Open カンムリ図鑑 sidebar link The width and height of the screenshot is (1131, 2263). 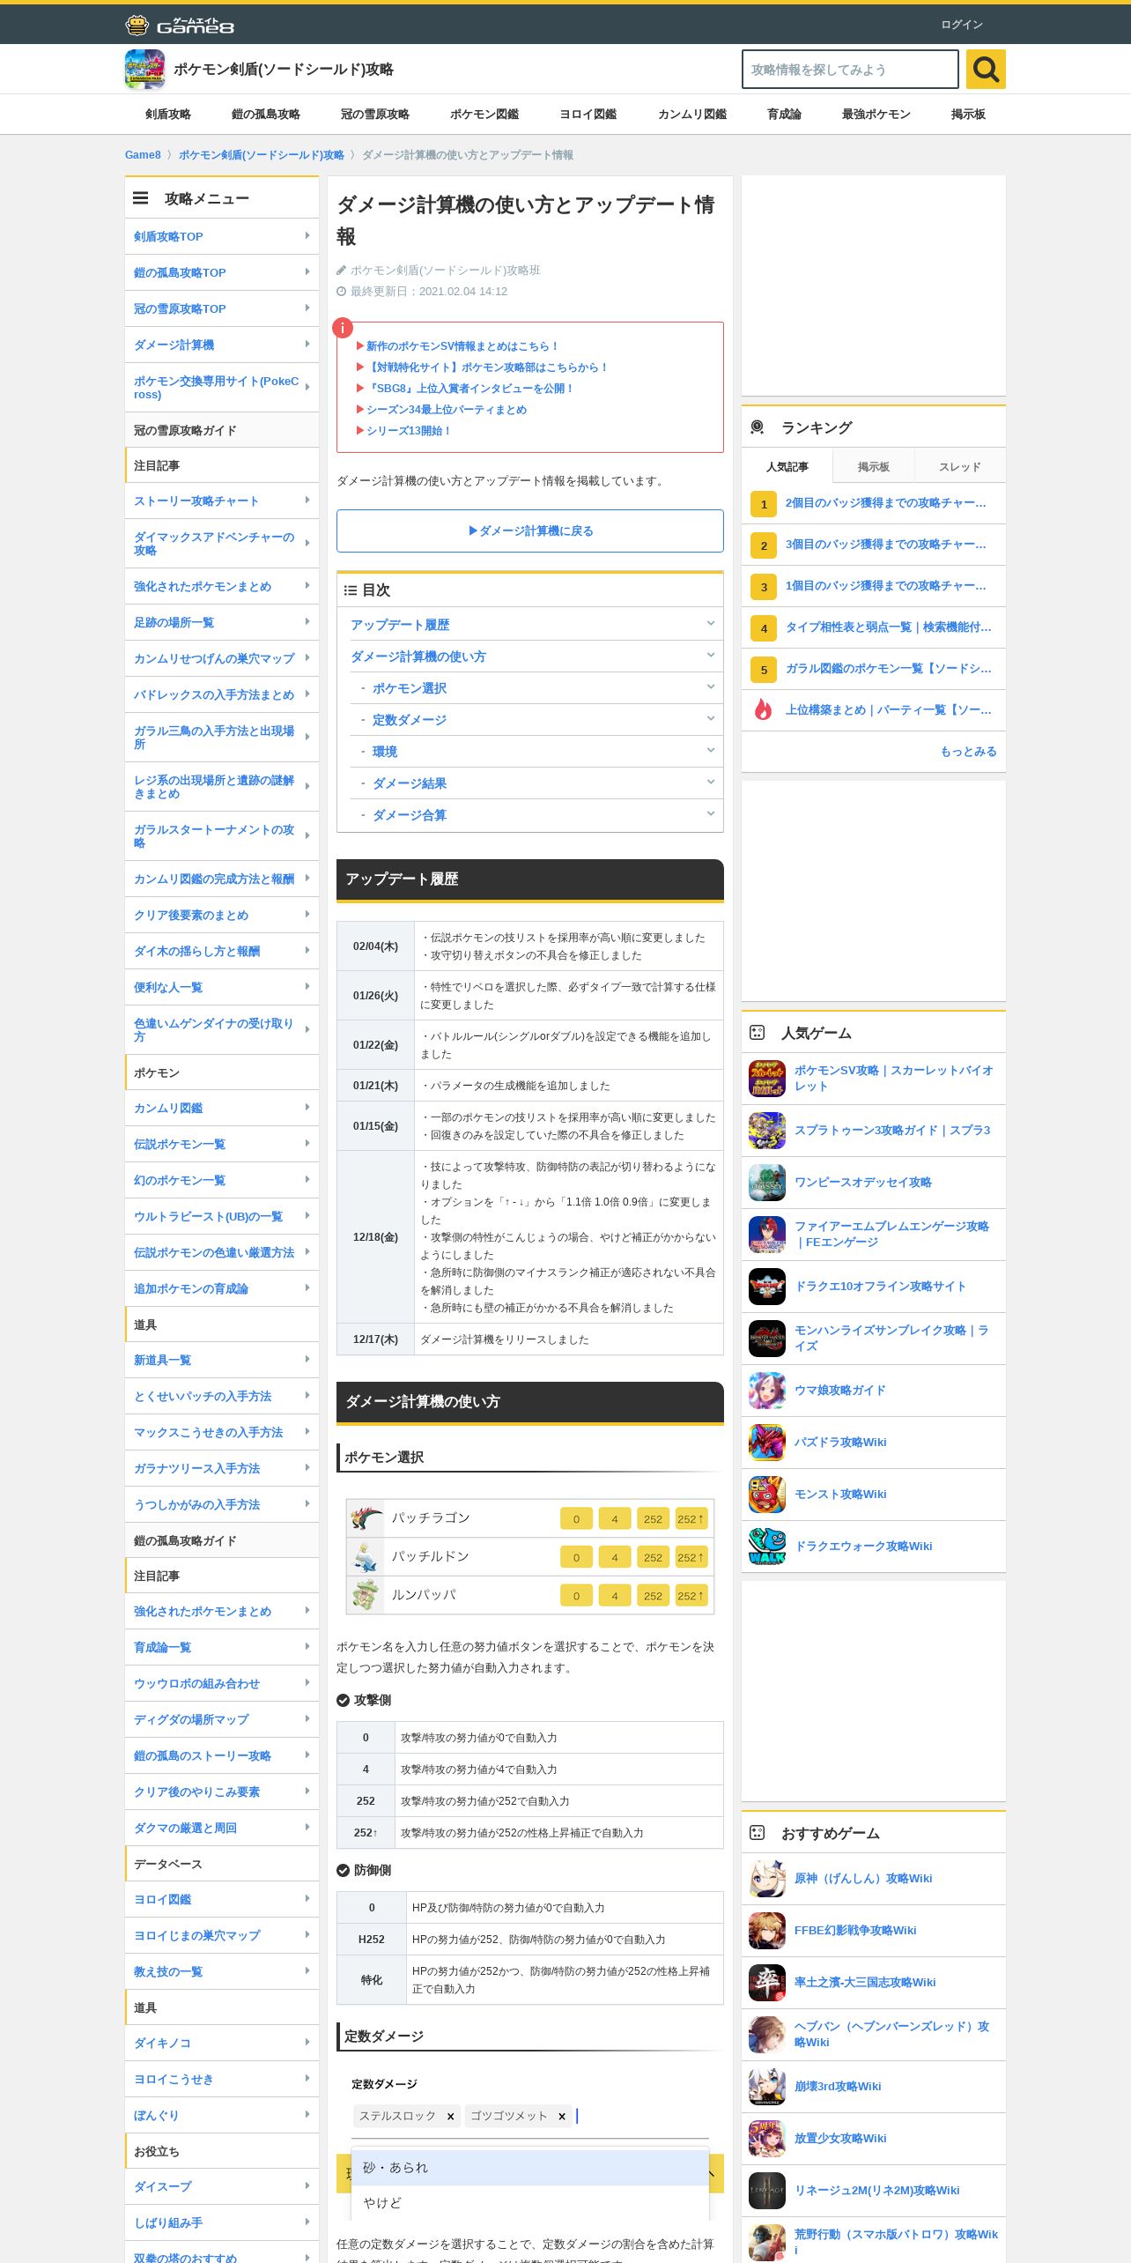tap(222, 1108)
